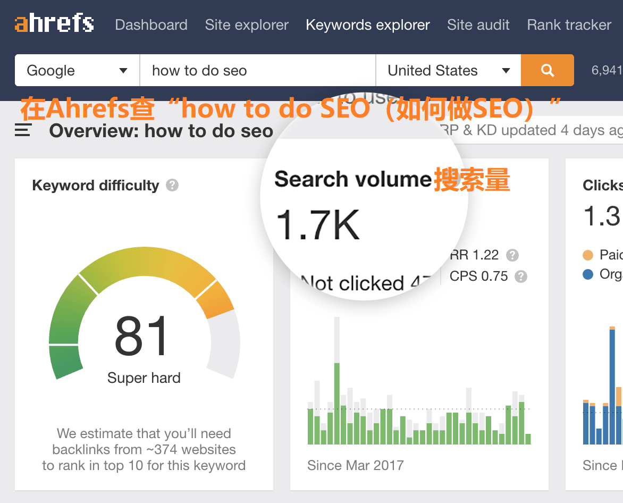
Task: Open the United States country dropdown
Action: coord(448,70)
